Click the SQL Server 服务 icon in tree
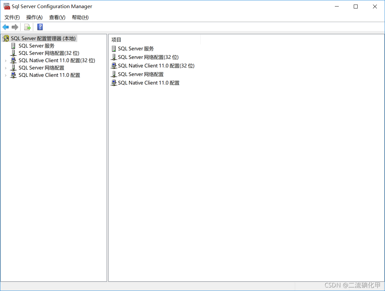 click(13, 46)
